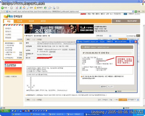Click the main page vertical scrollbar

(144, 66)
